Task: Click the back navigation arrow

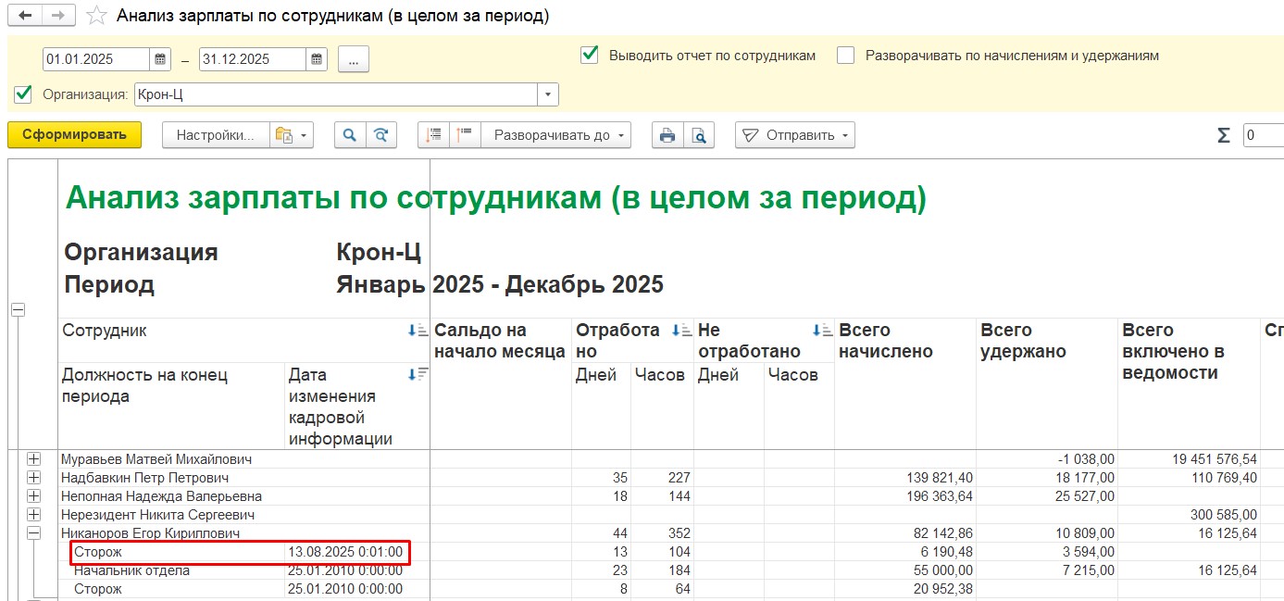Action: 25,16
